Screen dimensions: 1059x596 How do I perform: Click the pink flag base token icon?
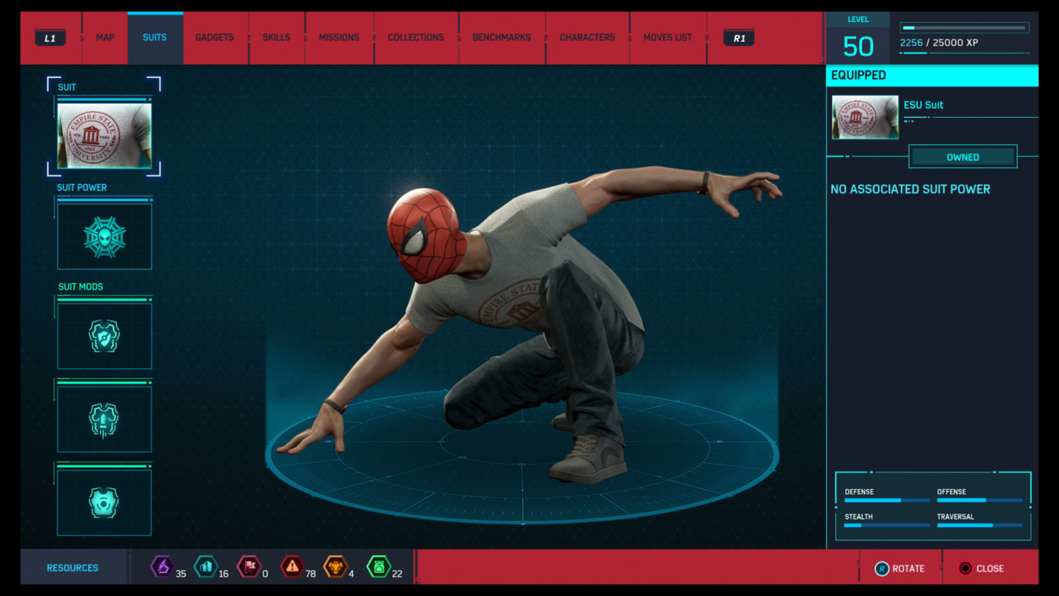(249, 567)
